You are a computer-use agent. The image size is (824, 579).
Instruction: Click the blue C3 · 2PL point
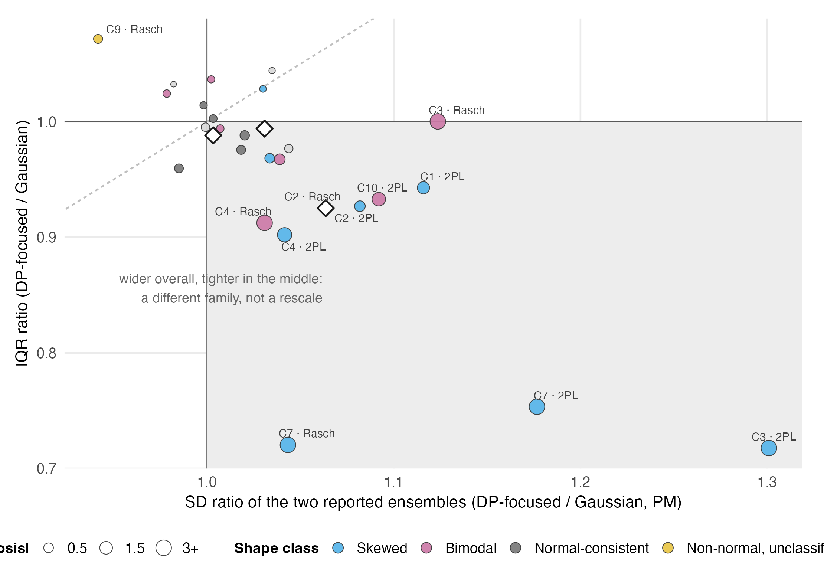[769, 448]
